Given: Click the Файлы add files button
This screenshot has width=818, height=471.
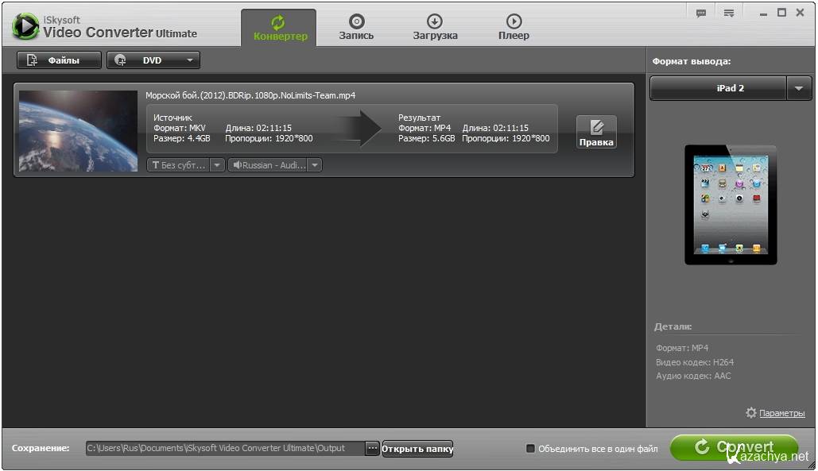Looking at the screenshot, I should [x=59, y=60].
